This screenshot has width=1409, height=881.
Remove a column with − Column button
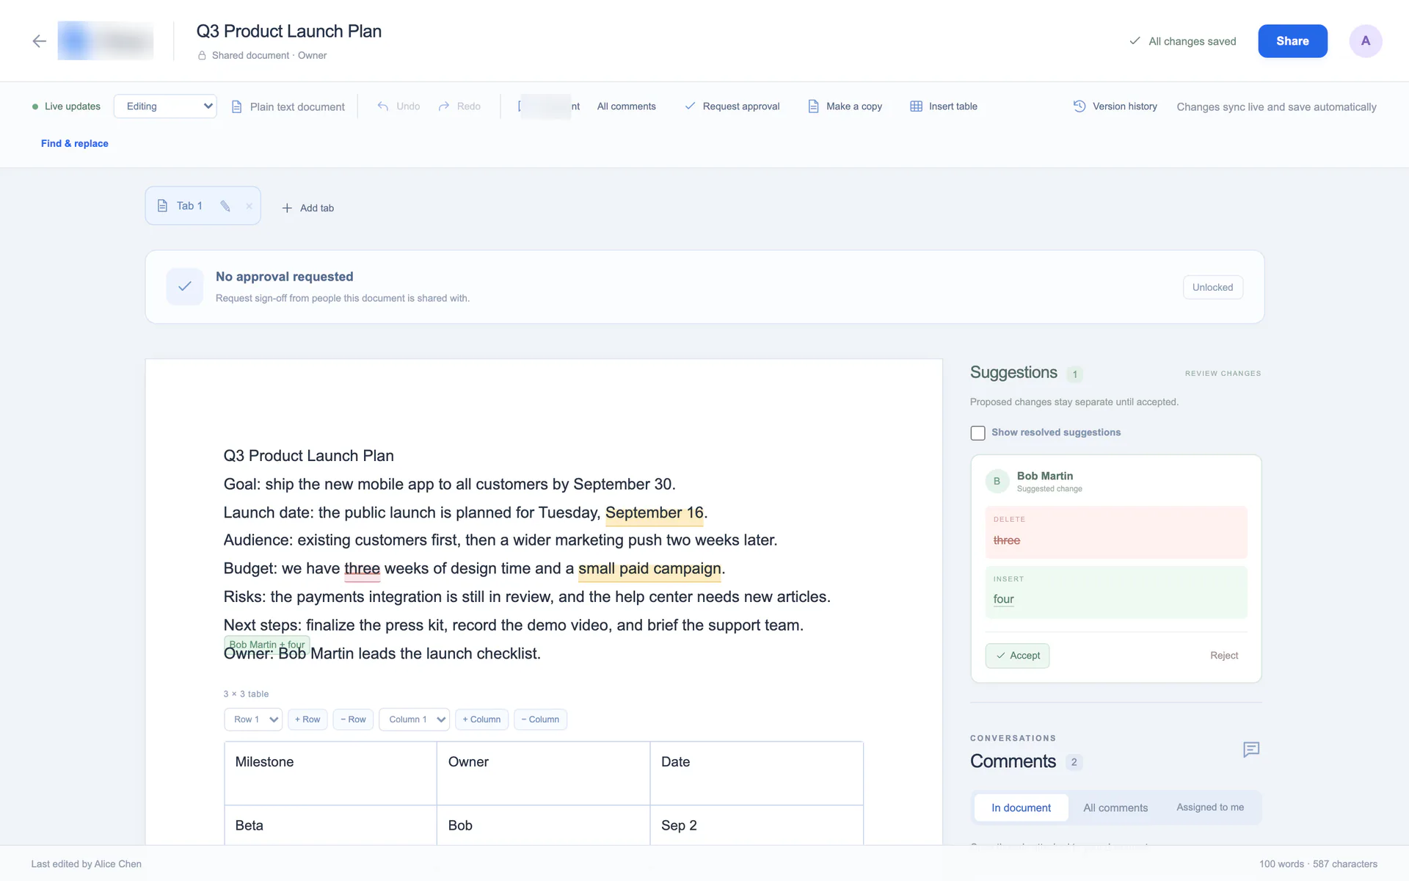[x=540, y=719]
